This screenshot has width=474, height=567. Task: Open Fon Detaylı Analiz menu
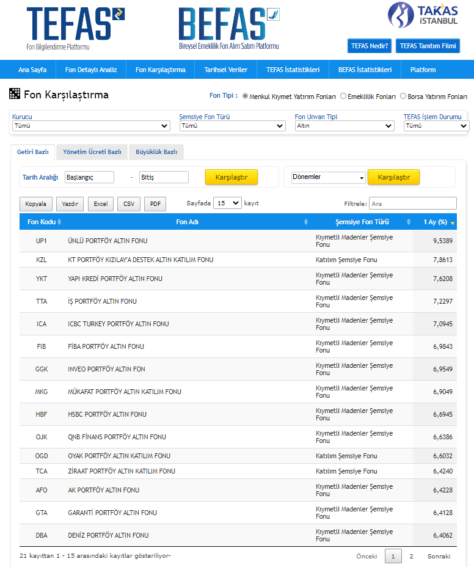pyautogui.click(x=91, y=70)
